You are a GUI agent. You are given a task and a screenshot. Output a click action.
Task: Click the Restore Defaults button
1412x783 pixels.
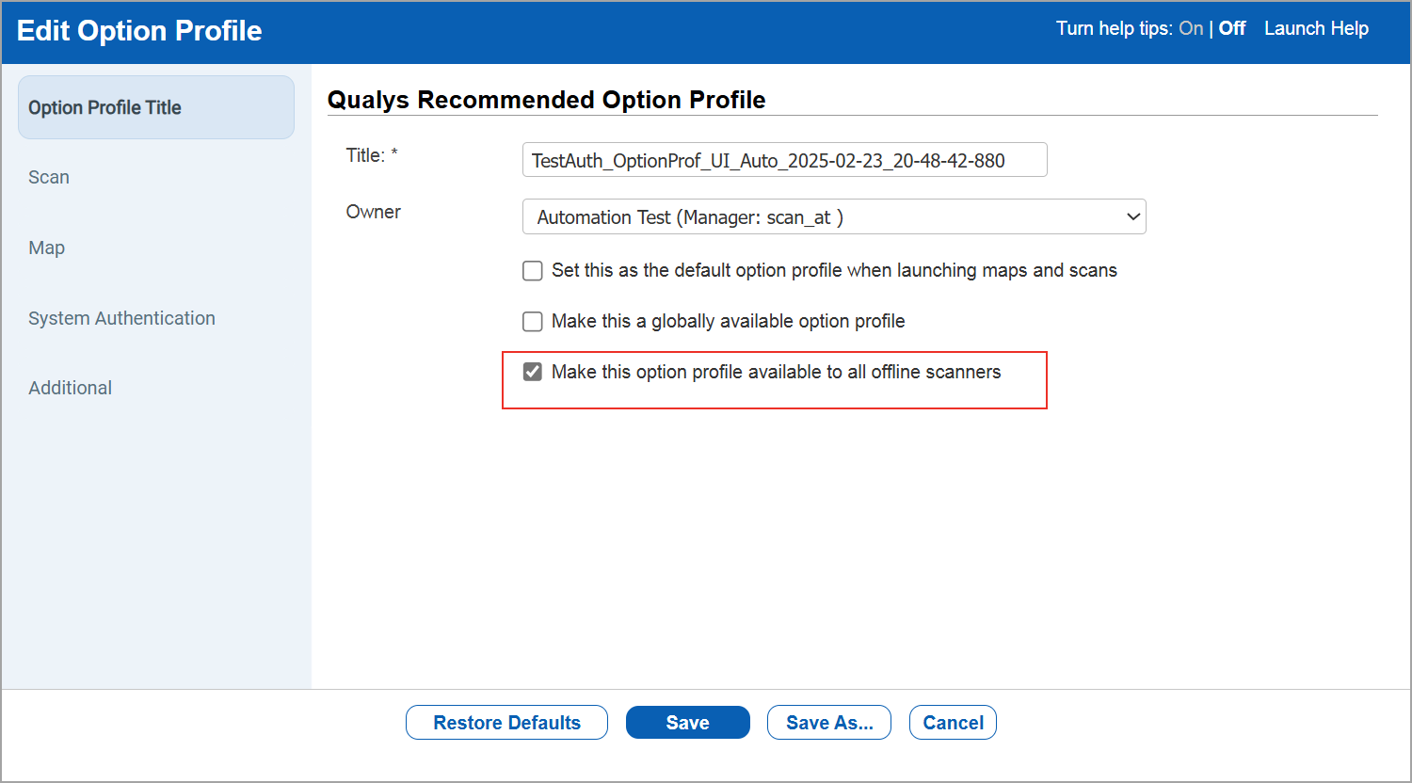click(506, 722)
